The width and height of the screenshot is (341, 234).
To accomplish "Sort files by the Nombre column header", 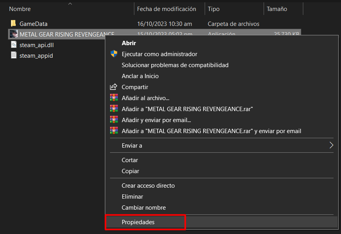I will tap(20, 9).
